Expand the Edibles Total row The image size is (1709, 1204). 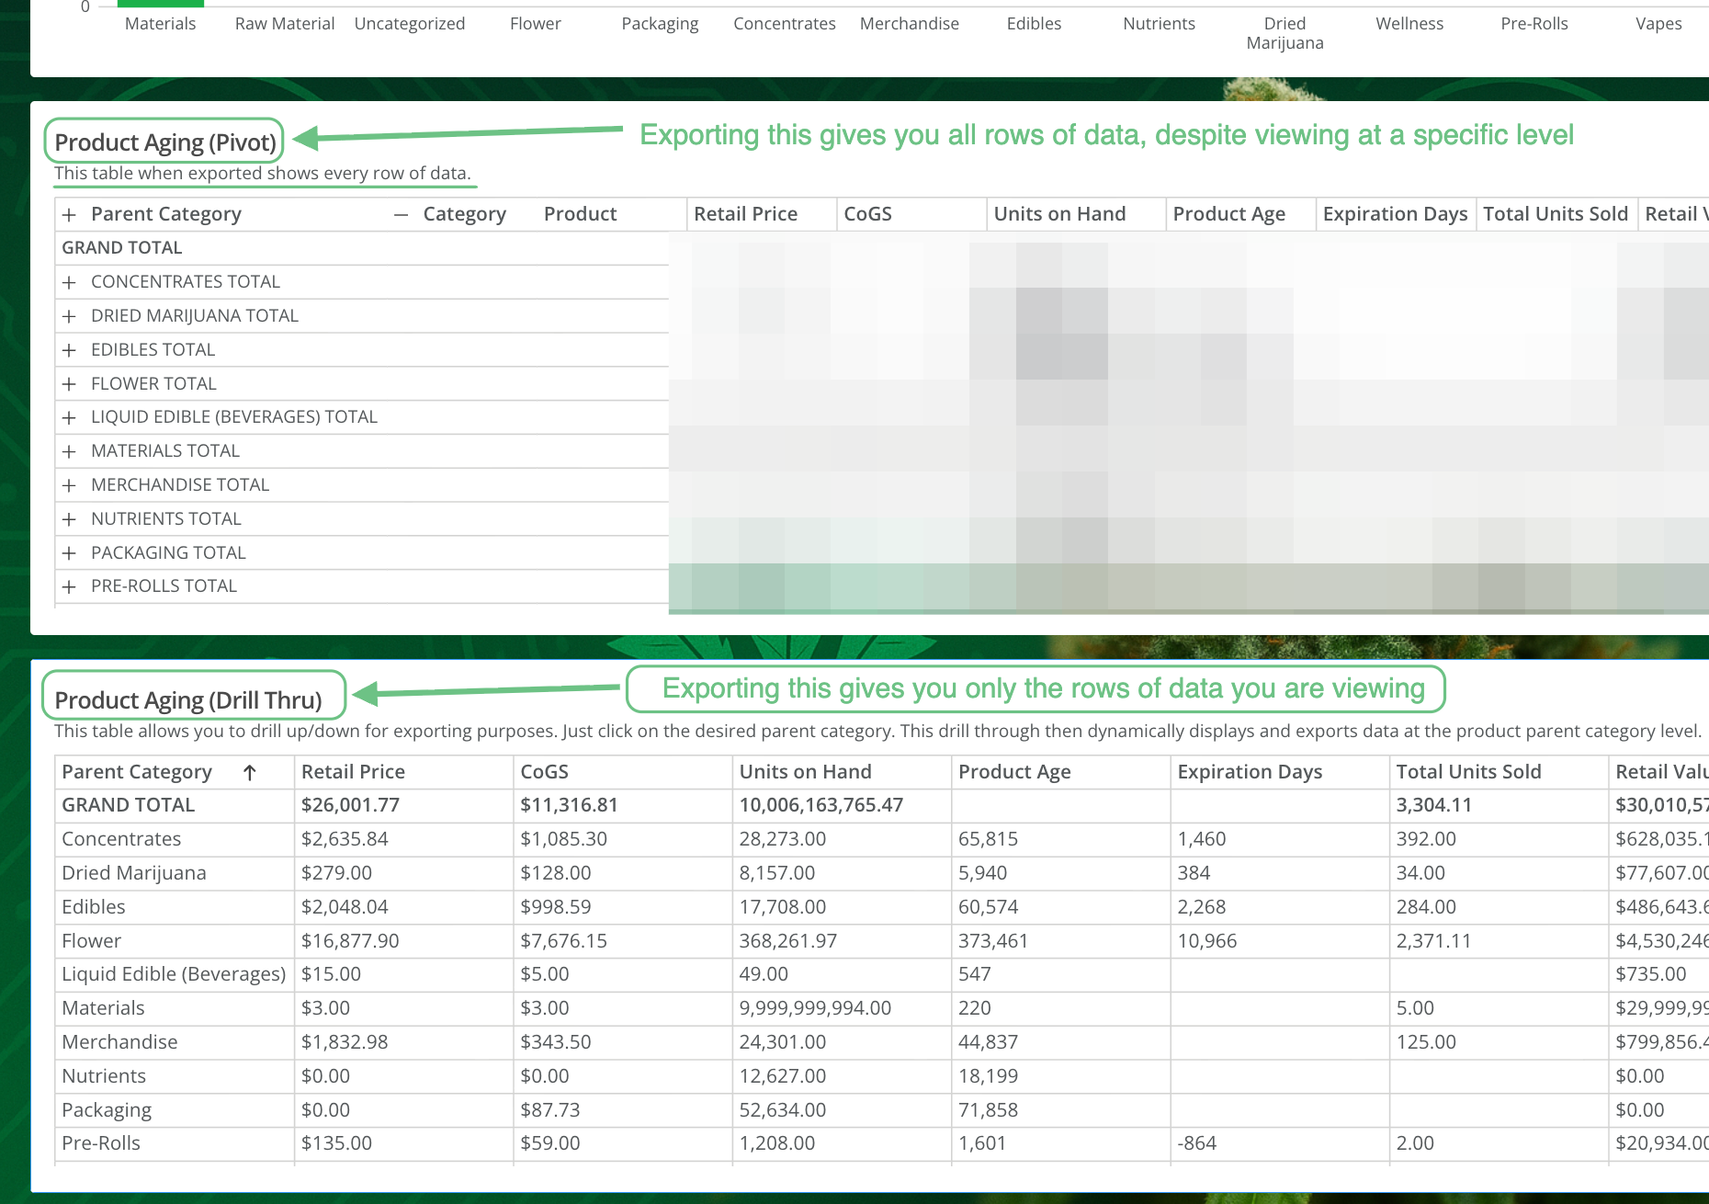69,350
